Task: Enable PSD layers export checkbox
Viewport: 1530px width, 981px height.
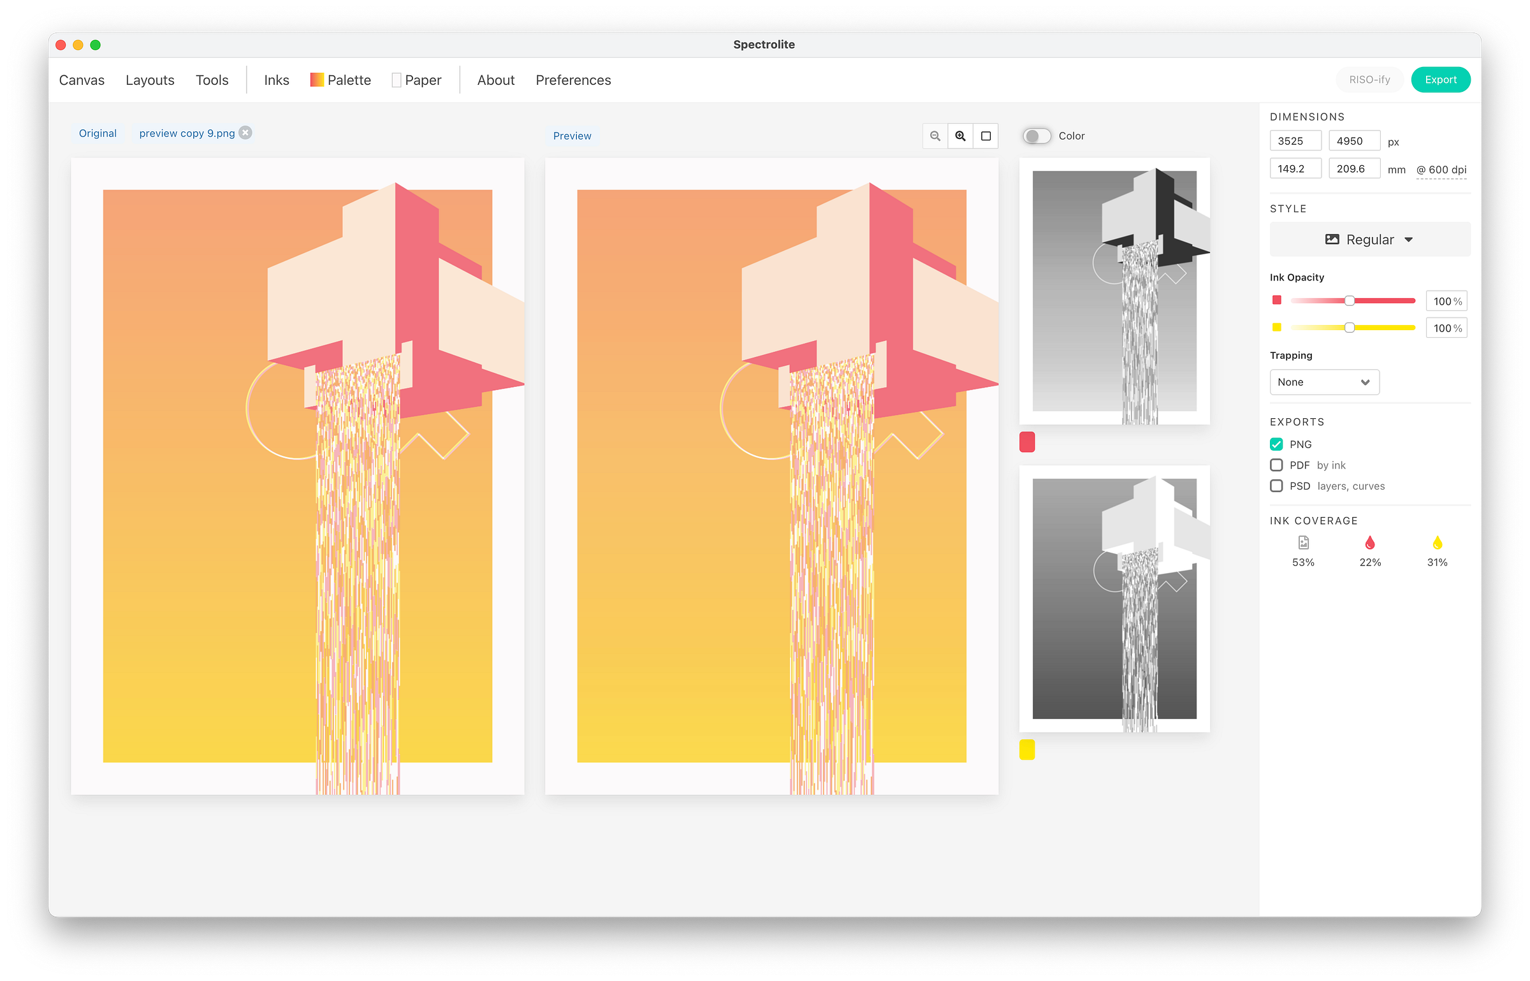Action: pyautogui.click(x=1276, y=486)
